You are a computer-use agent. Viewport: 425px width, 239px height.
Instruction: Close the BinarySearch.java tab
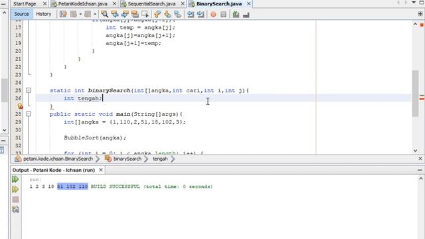[248, 4]
